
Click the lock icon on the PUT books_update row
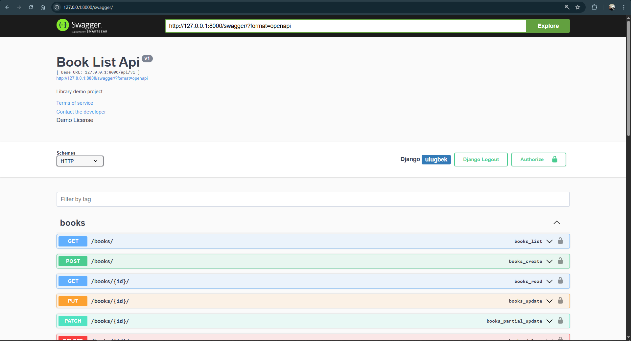pos(560,301)
